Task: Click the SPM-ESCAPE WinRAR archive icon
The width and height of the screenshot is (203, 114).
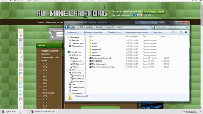Action: tap(90, 61)
